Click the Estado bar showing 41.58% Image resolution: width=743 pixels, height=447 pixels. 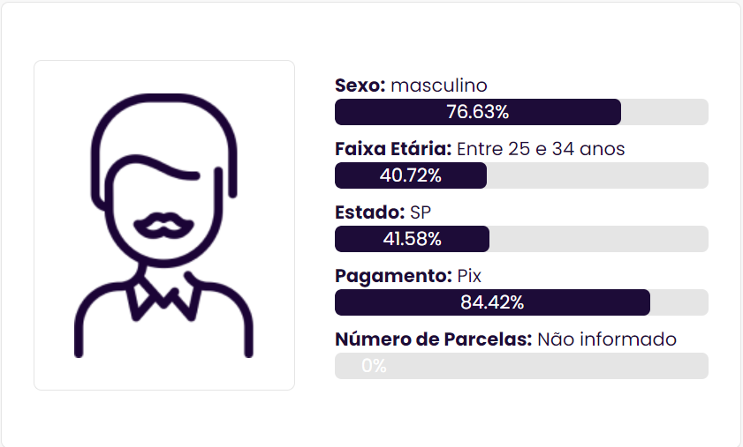point(521,239)
